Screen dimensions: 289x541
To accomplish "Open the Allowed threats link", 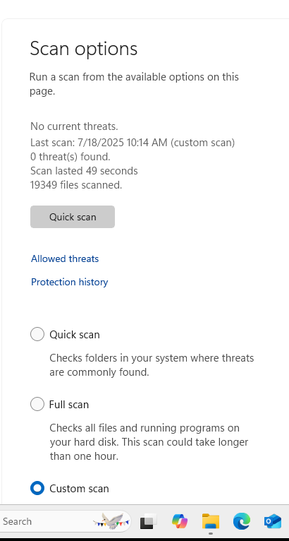I will pyautogui.click(x=65, y=258).
